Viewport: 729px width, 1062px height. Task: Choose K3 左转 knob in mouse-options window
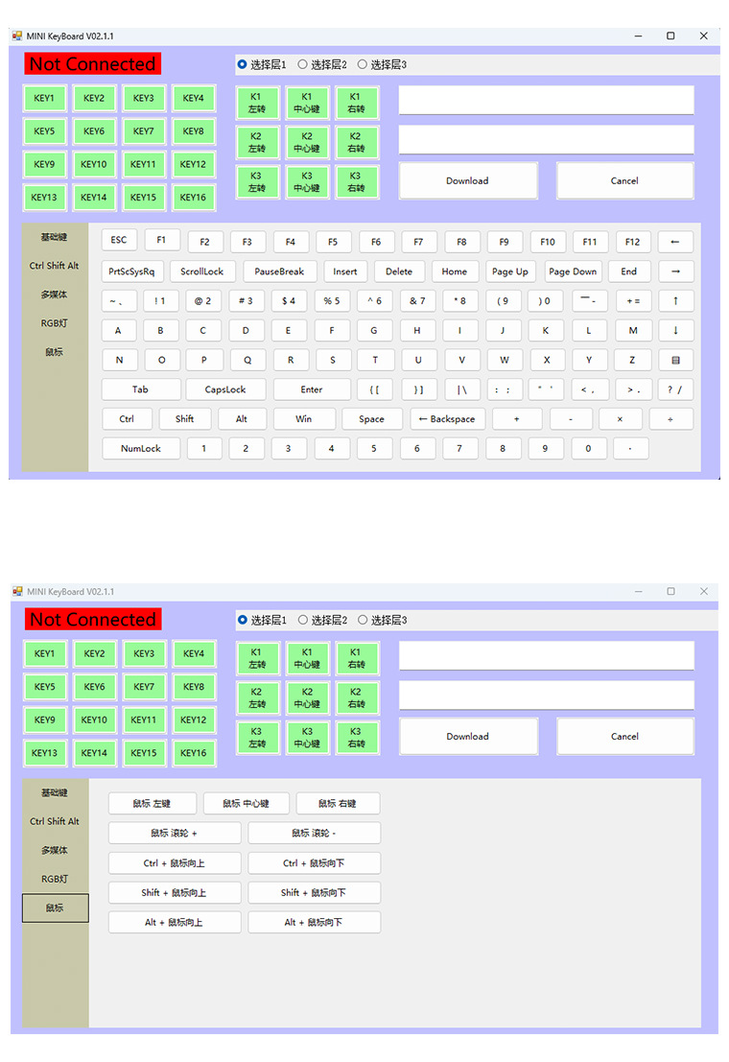(257, 737)
